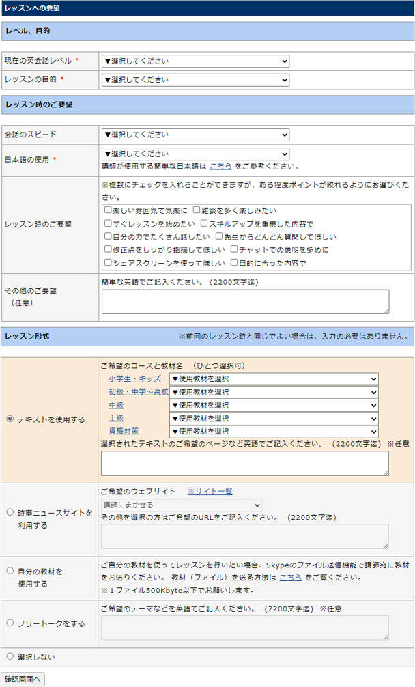
Task: Click こちら link for Japanese usage reference
Action: point(220,167)
